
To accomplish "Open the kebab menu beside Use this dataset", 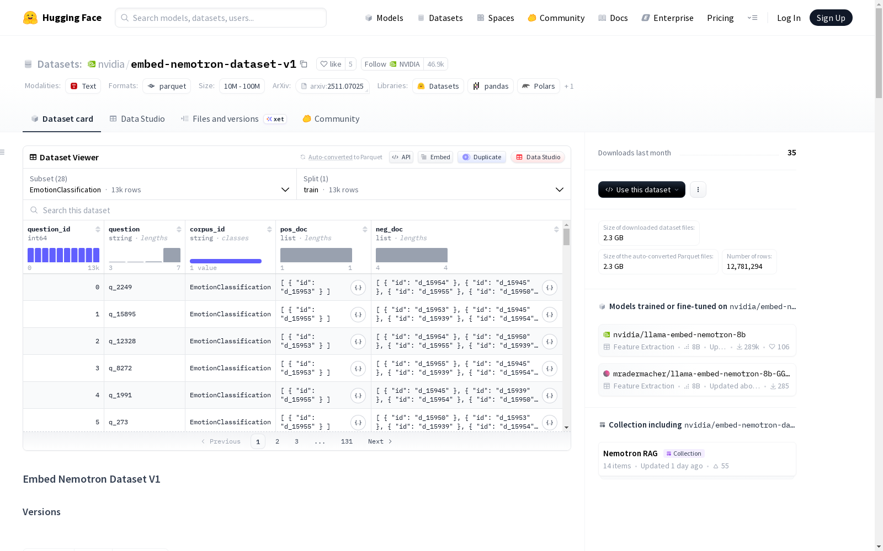I will pyautogui.click(x=698, y=190).
